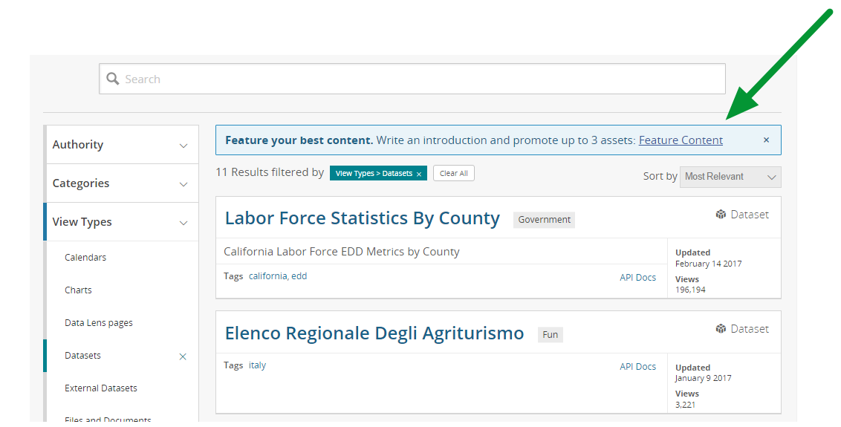Click the edd tag
This screenshot has height=427, width=841.
coord(299,276)
